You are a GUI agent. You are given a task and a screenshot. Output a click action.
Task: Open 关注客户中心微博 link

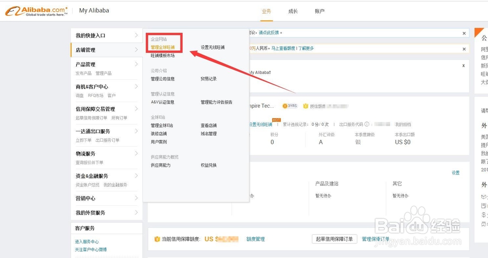[91, 249]
